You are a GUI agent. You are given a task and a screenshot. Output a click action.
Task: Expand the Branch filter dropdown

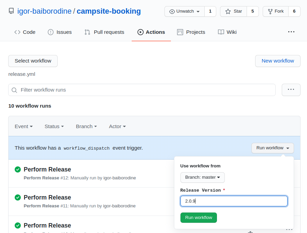click(x=86, y=126)
